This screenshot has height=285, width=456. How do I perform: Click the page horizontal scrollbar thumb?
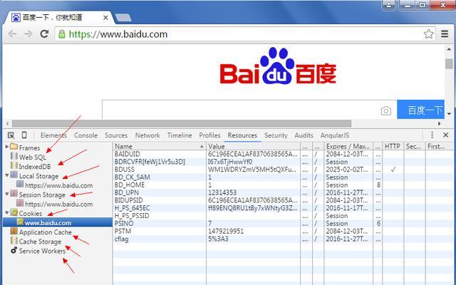(182, 123)
